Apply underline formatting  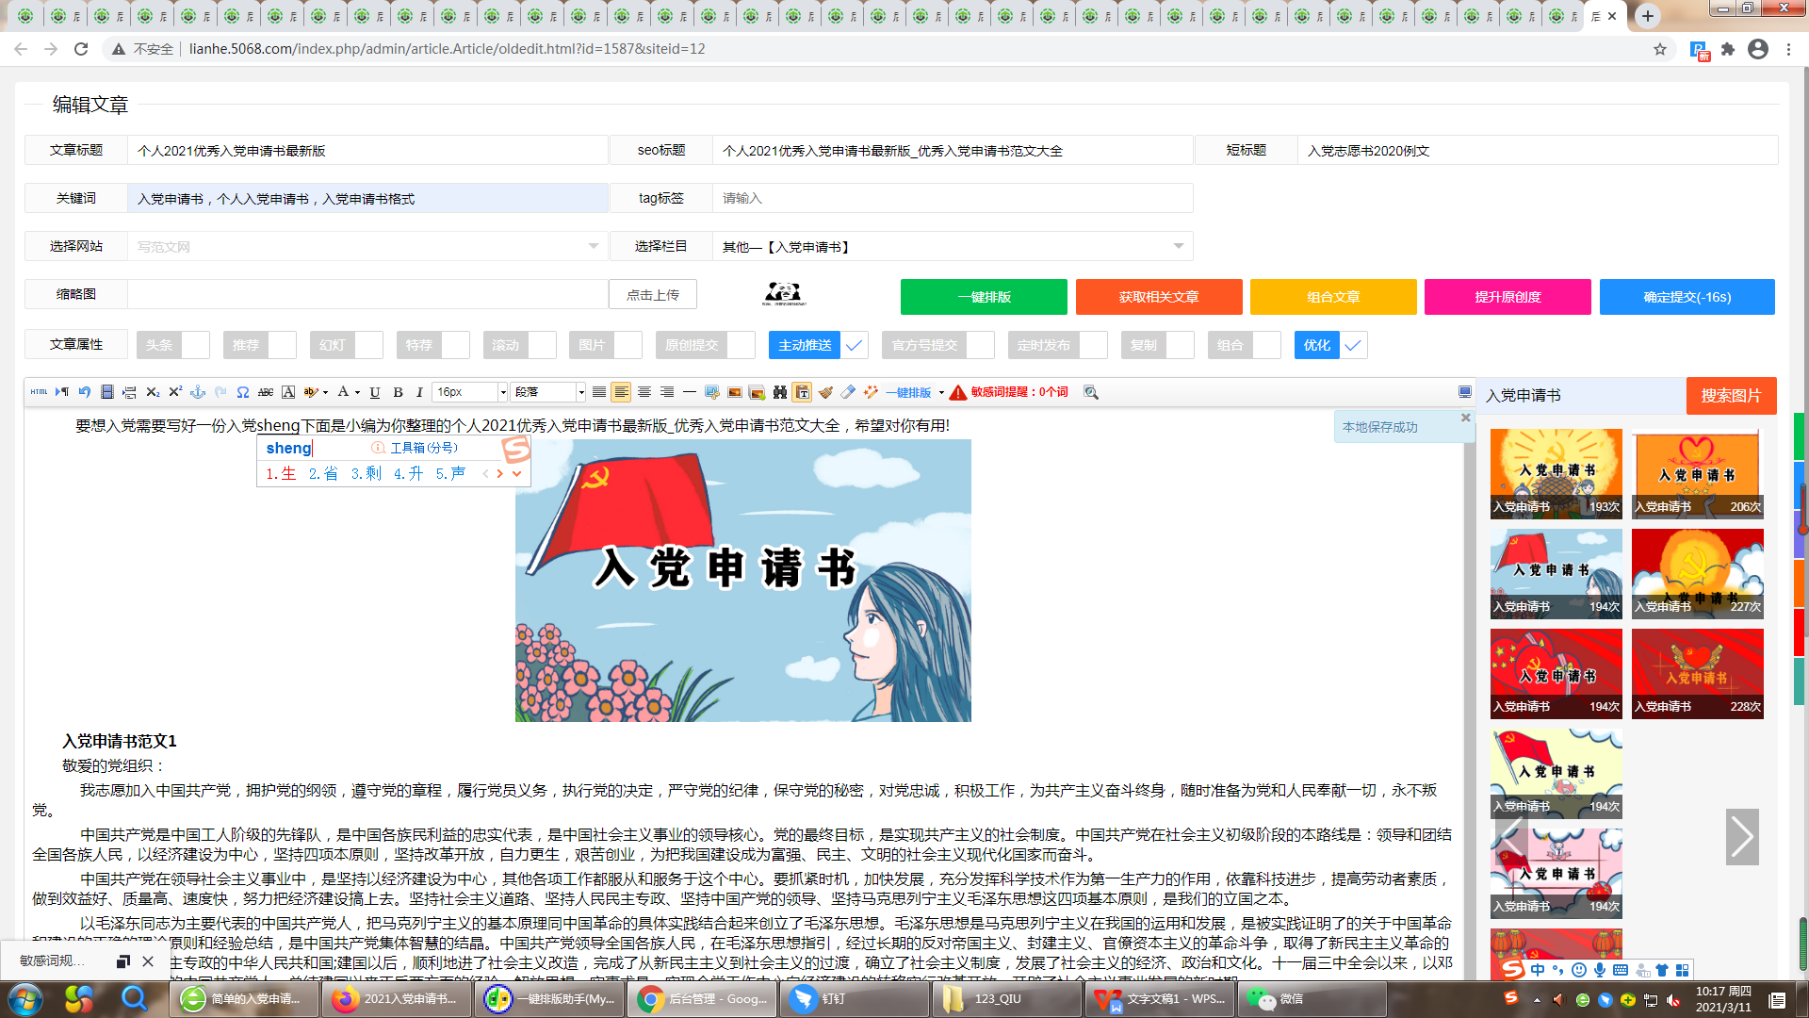(x=375, y=391)
